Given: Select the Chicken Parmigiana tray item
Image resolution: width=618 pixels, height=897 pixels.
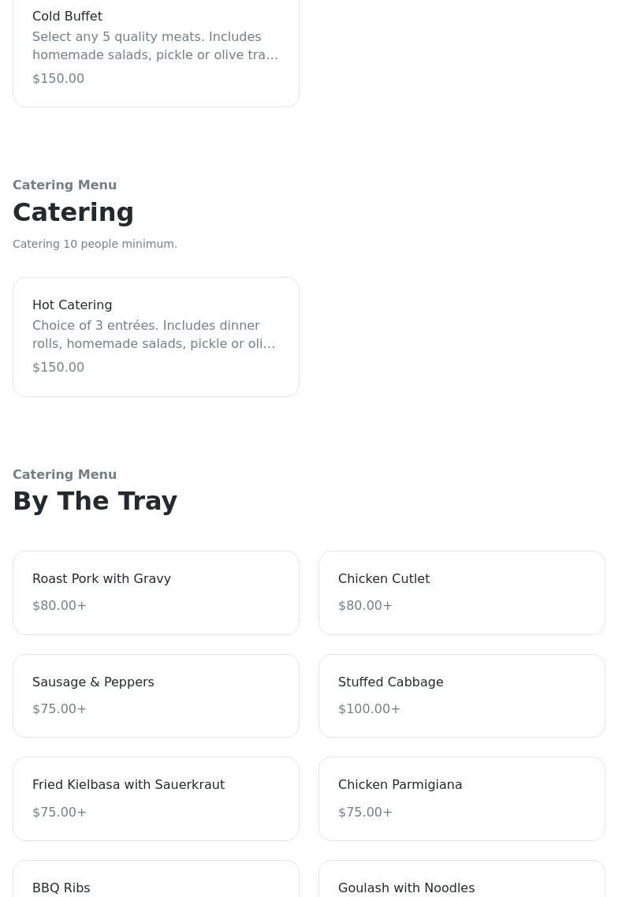Looking at the screenshot, I should [x=400, y=784].
